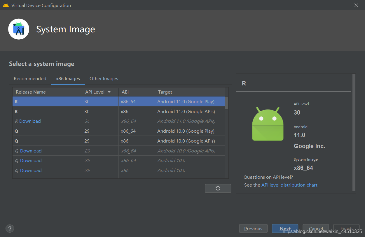The width and height of the screenshot is (365, 237).
Task: Click the Android version 11.0 in details panel
Action: (x=299, y=135)
